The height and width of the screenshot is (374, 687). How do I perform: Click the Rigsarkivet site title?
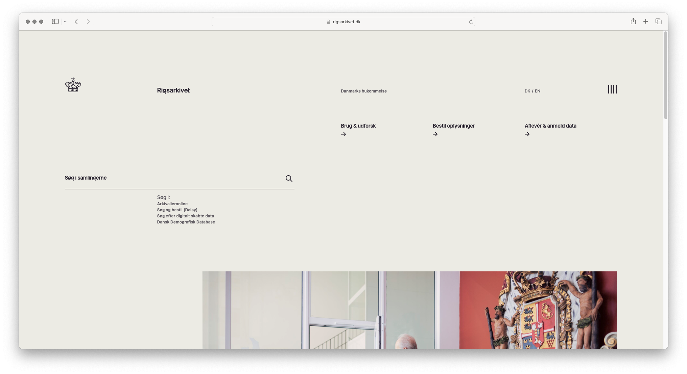[x=173, y=90]
